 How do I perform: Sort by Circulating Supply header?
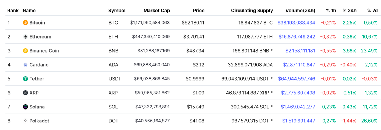[252, 11]
